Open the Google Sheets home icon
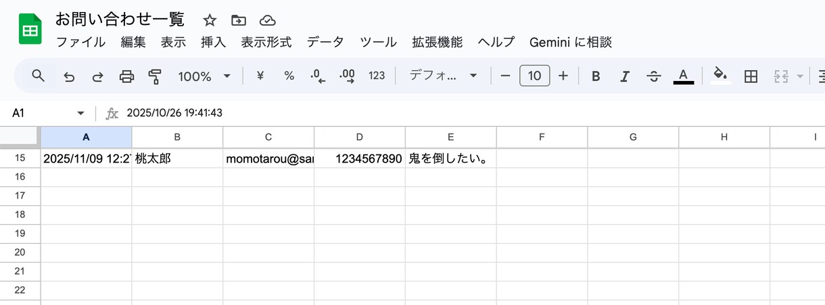Image resolution: width=825 pixels, height=305 pixels. click(x=30, y=30)
